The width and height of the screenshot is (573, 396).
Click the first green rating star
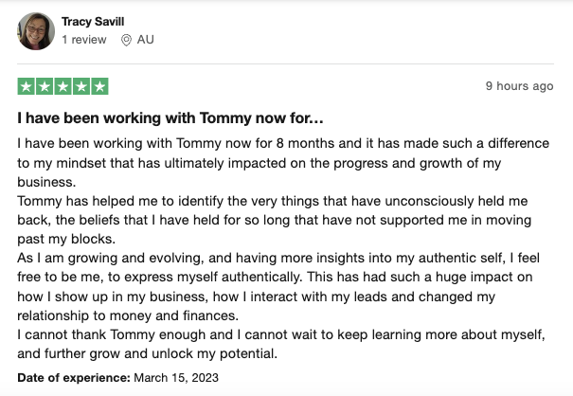[x=26, y=86]
